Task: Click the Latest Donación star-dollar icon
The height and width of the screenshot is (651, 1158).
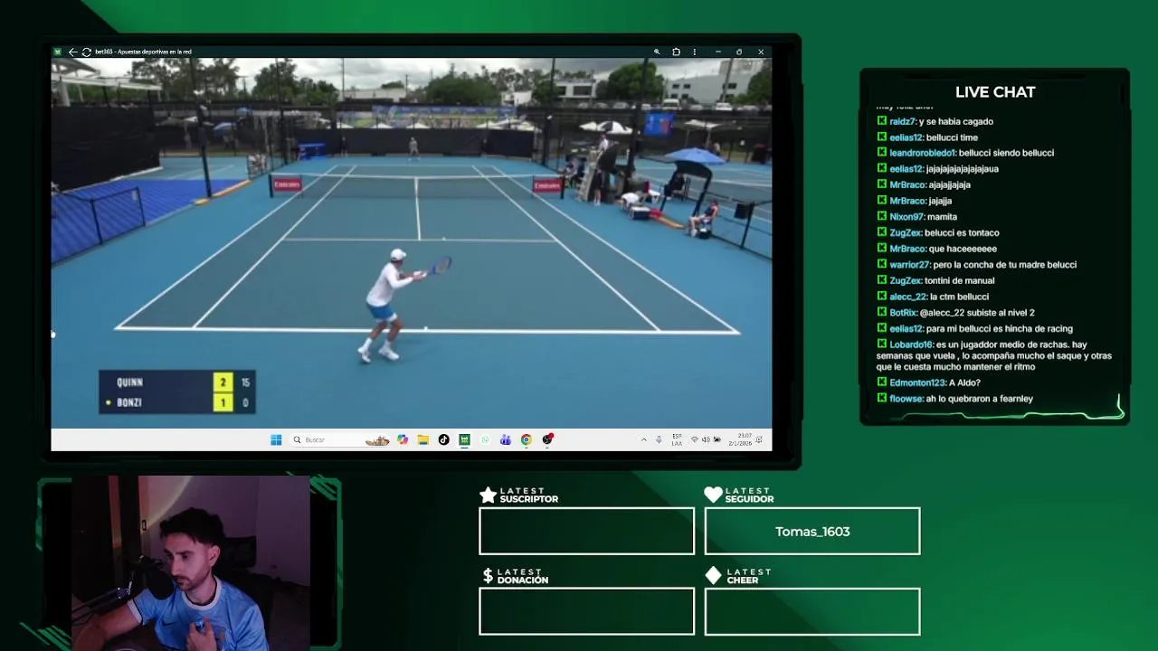Action: pyautogui.click(x=488, y=576)
